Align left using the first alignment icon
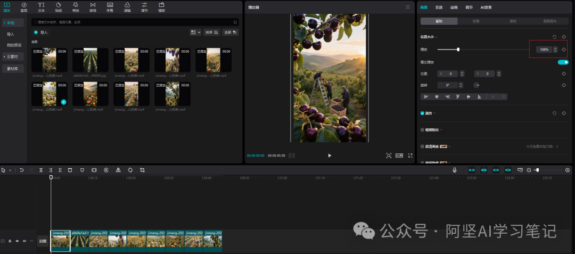Screen dimensions: 575x254 [426, 97]
